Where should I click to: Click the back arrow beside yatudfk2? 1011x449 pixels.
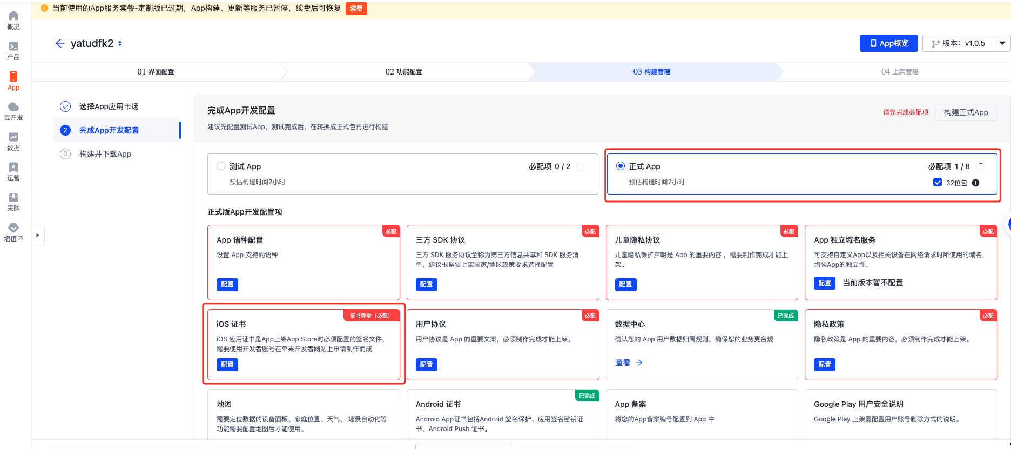tap(60, 43)
